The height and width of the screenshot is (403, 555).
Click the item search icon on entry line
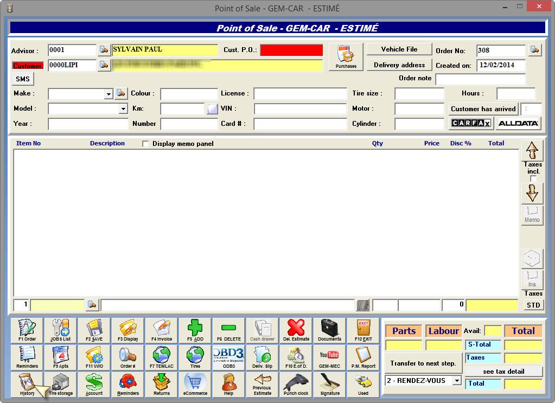coord(92,305)
